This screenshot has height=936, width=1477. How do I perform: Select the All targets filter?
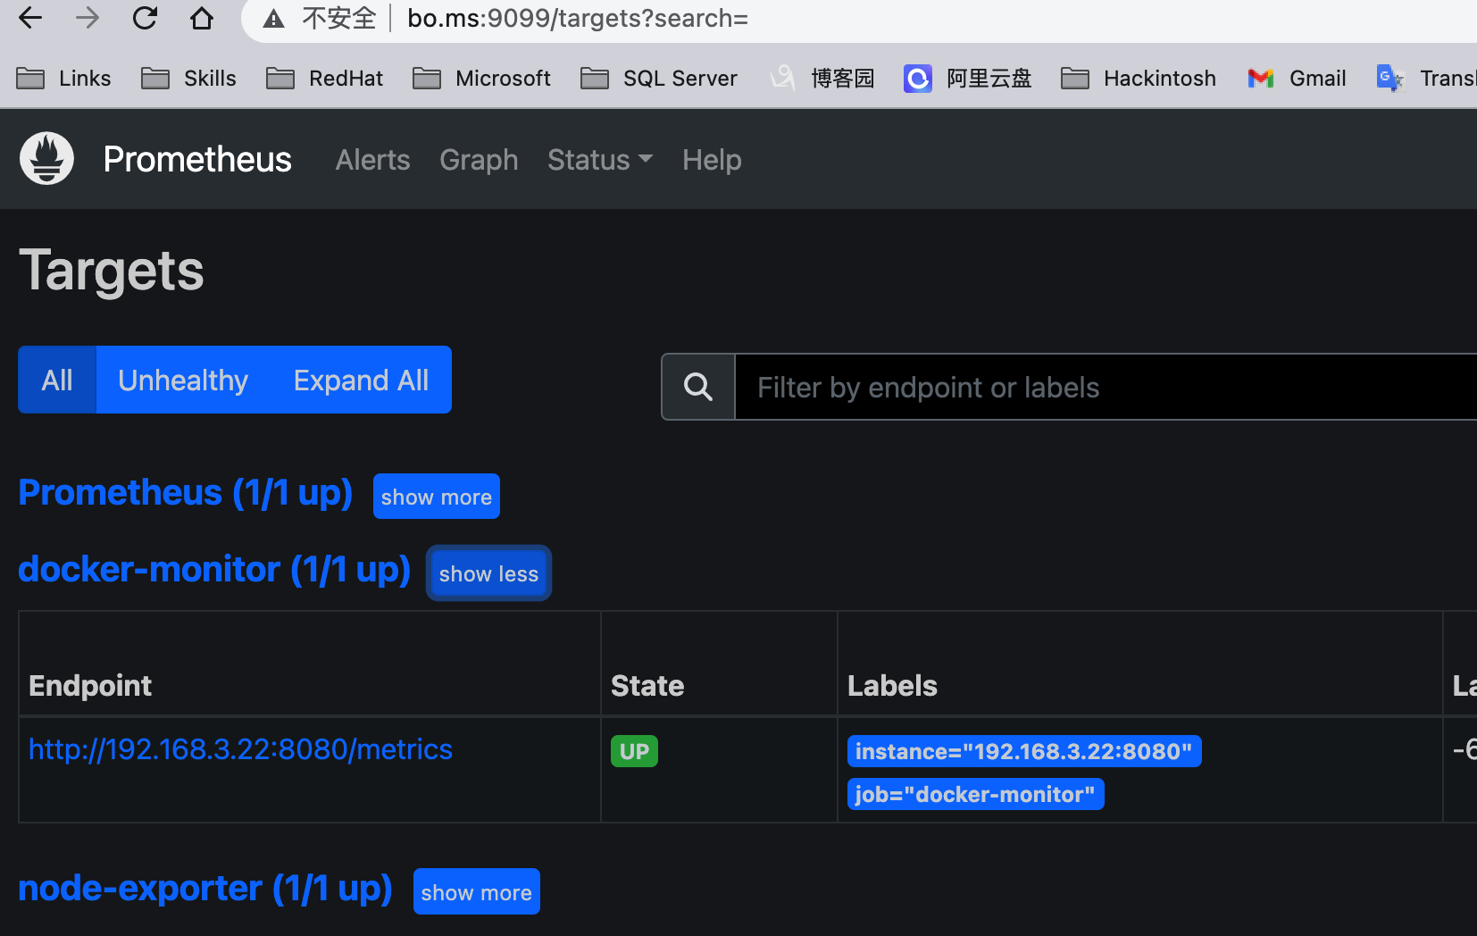coord(57,380)
